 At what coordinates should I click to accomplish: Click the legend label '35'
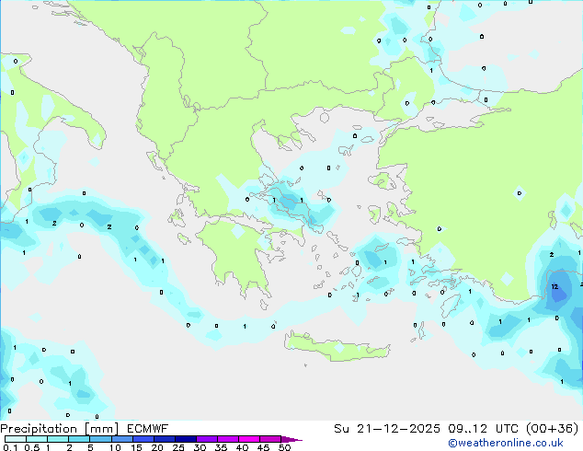tap(221, 447)
